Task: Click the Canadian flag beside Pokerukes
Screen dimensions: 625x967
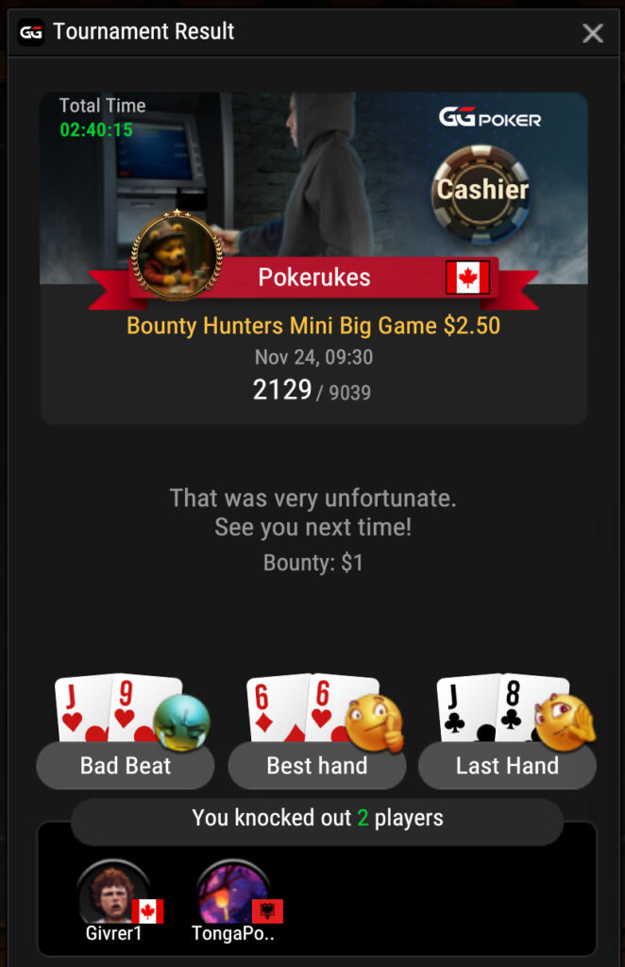Action: click(x=468, y=278)
